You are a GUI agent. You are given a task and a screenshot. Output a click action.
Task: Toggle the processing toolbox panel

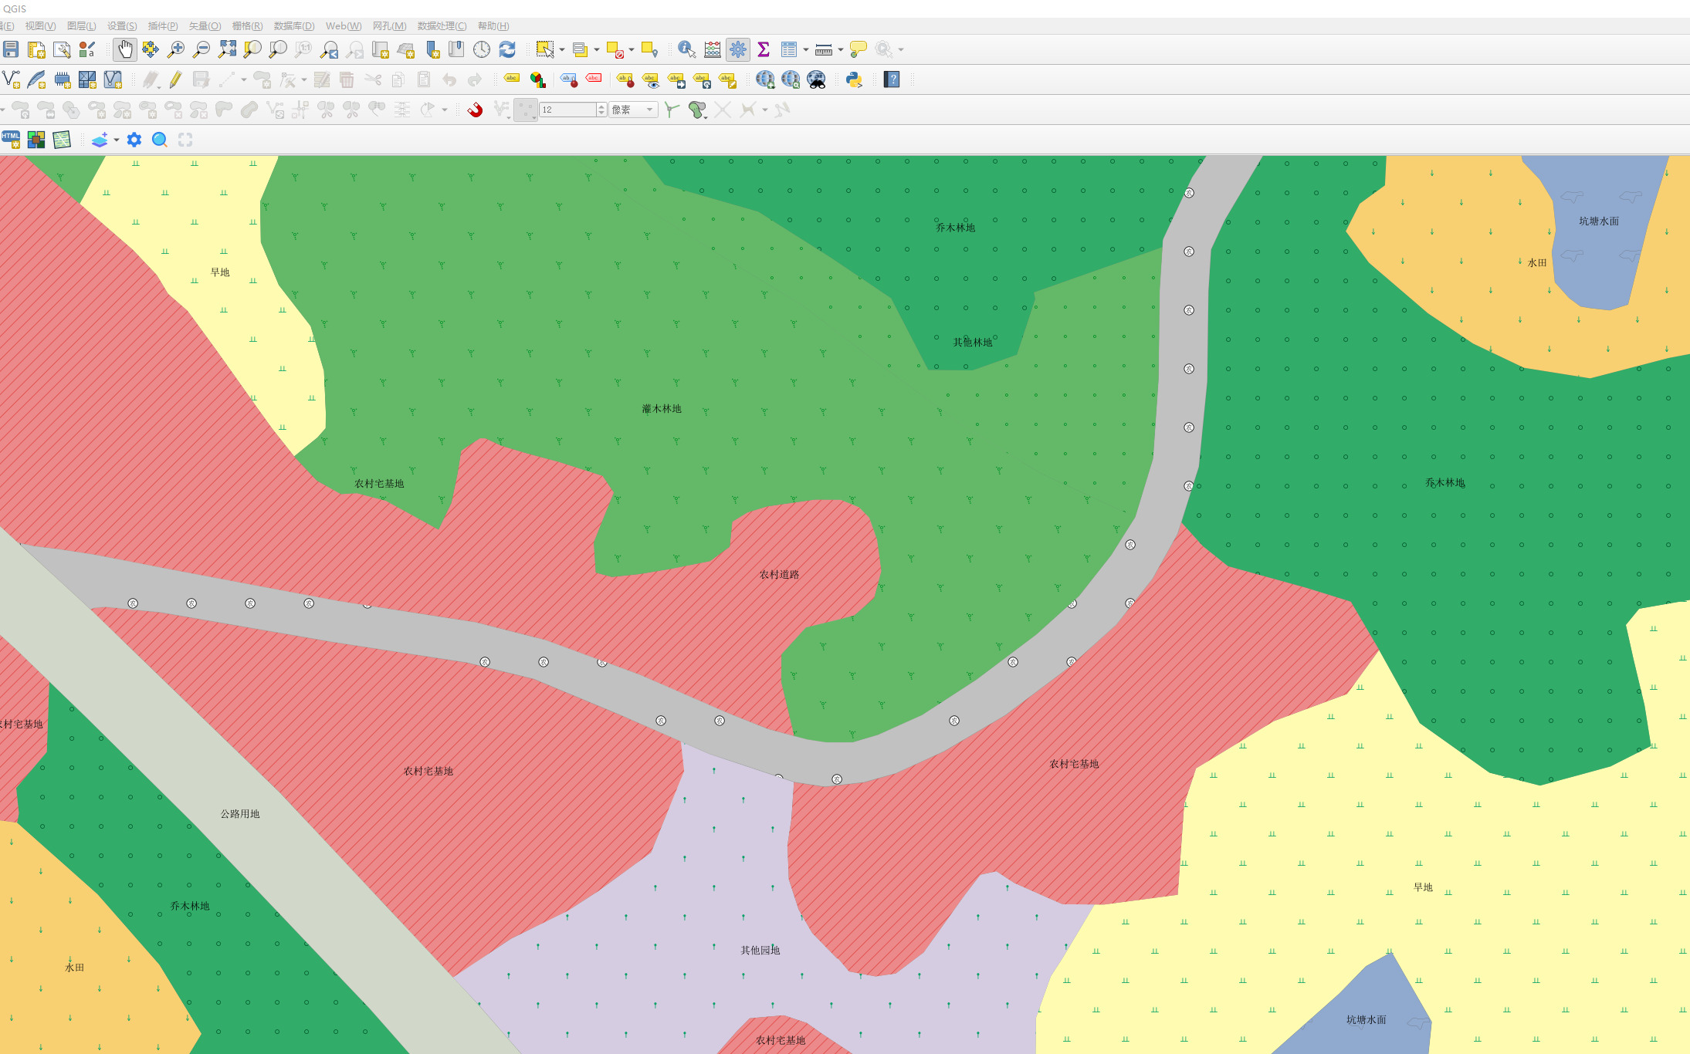pyautogui.click(x=738, y=49)
